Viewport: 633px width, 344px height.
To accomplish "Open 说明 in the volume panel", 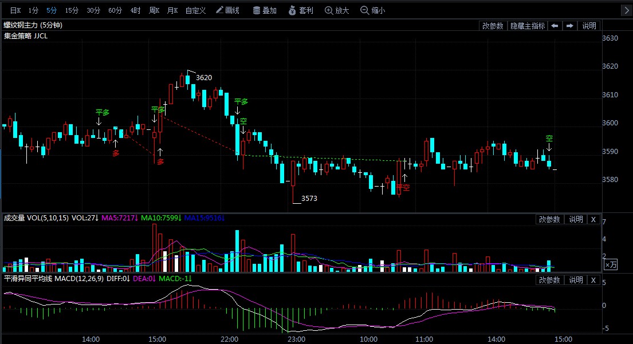I will point(576,219).
